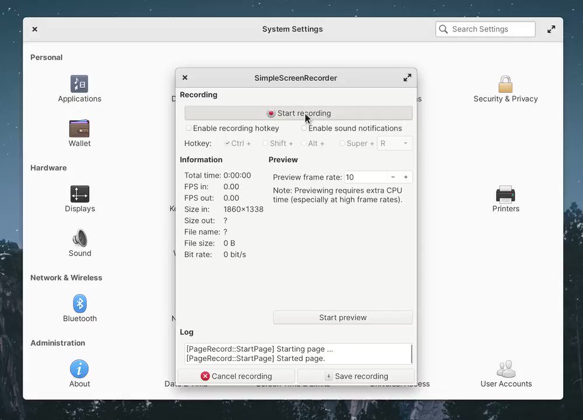
Task: Open Security & Privacy settings icon
Action: tap(505, 84)
